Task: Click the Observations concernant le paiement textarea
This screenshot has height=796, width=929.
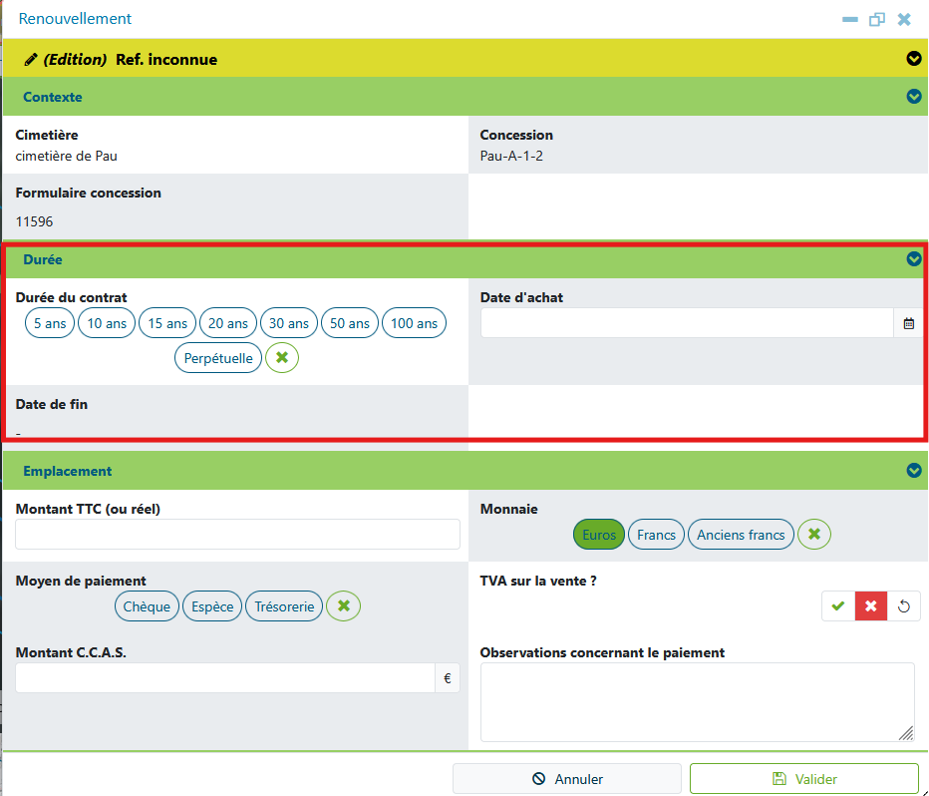Action: 698,702
